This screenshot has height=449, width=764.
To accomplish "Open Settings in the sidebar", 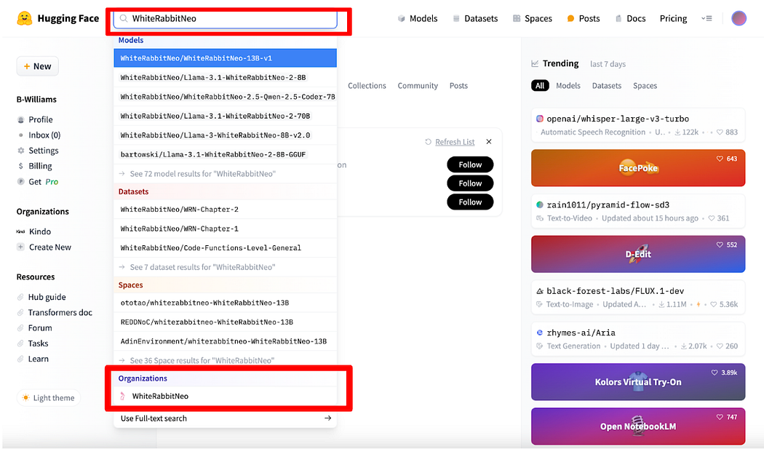I will pyautogui.click(x=38, y=151).
